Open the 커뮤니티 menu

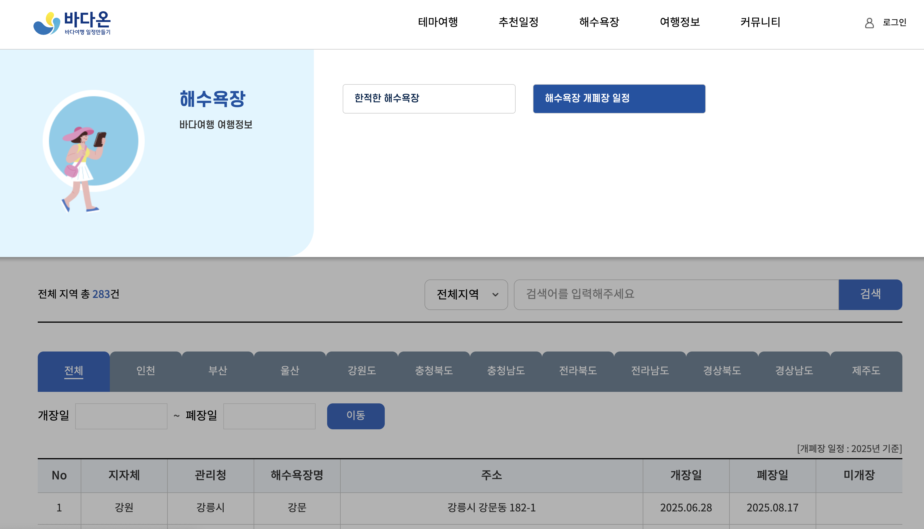point(760,22)
